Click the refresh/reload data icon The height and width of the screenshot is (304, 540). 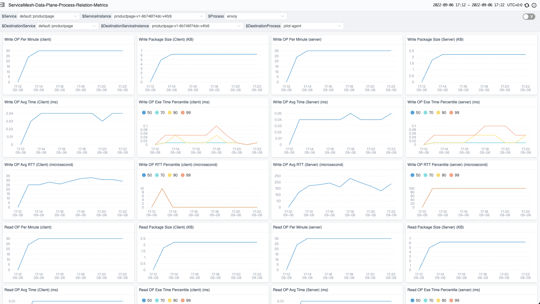pos(527,5)
